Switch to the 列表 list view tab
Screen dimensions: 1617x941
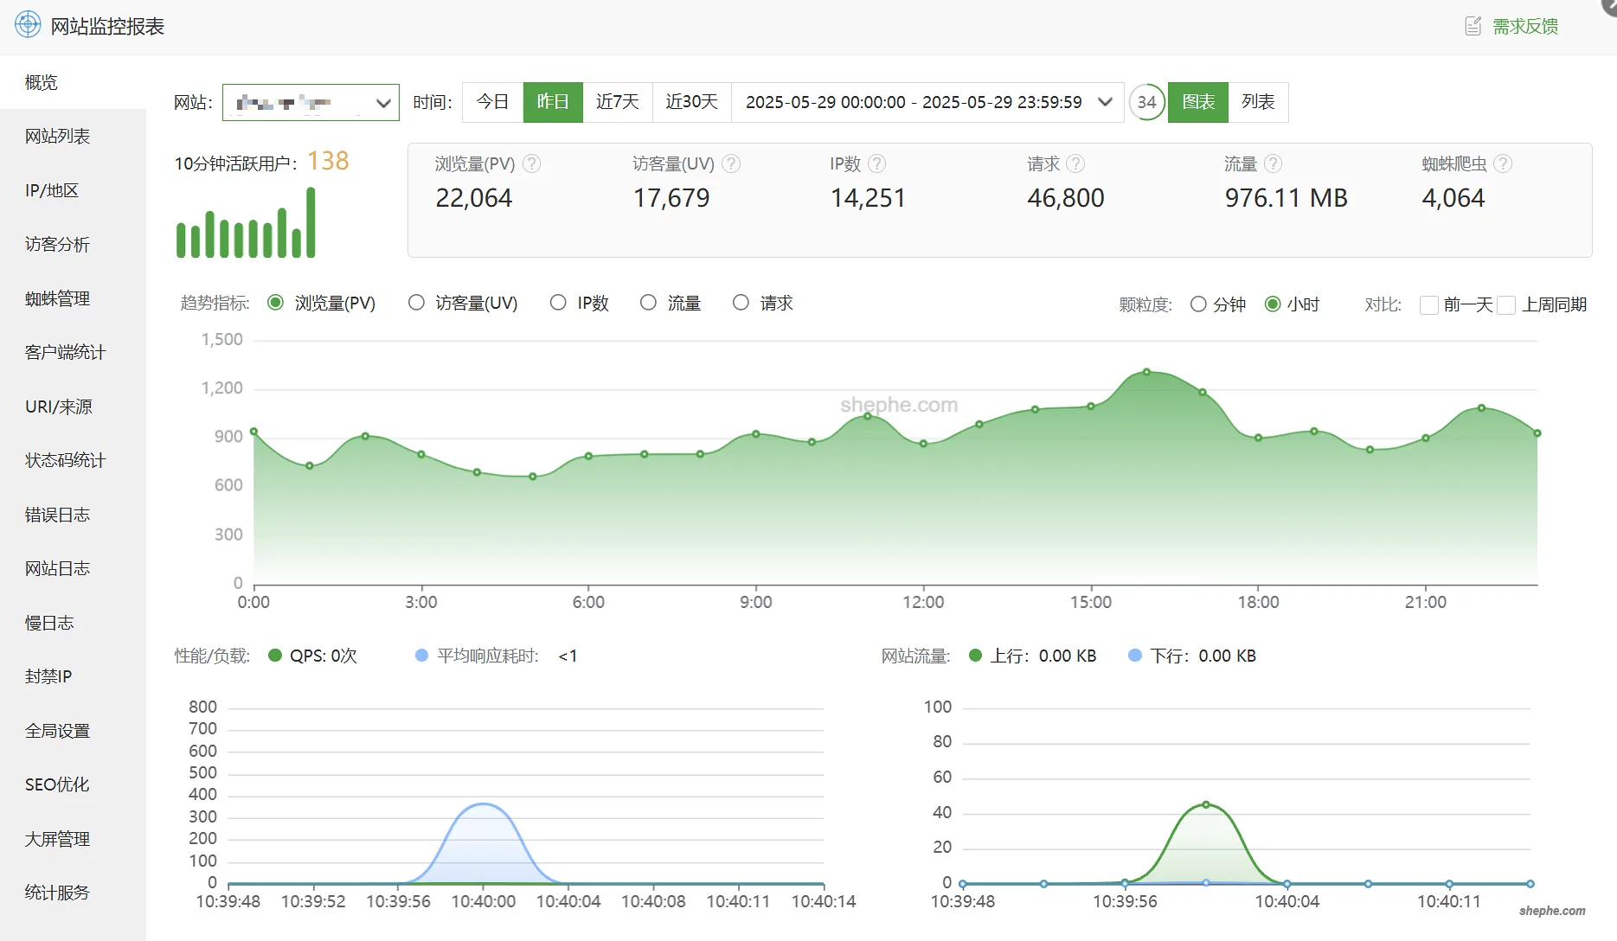click(1258, 102)
